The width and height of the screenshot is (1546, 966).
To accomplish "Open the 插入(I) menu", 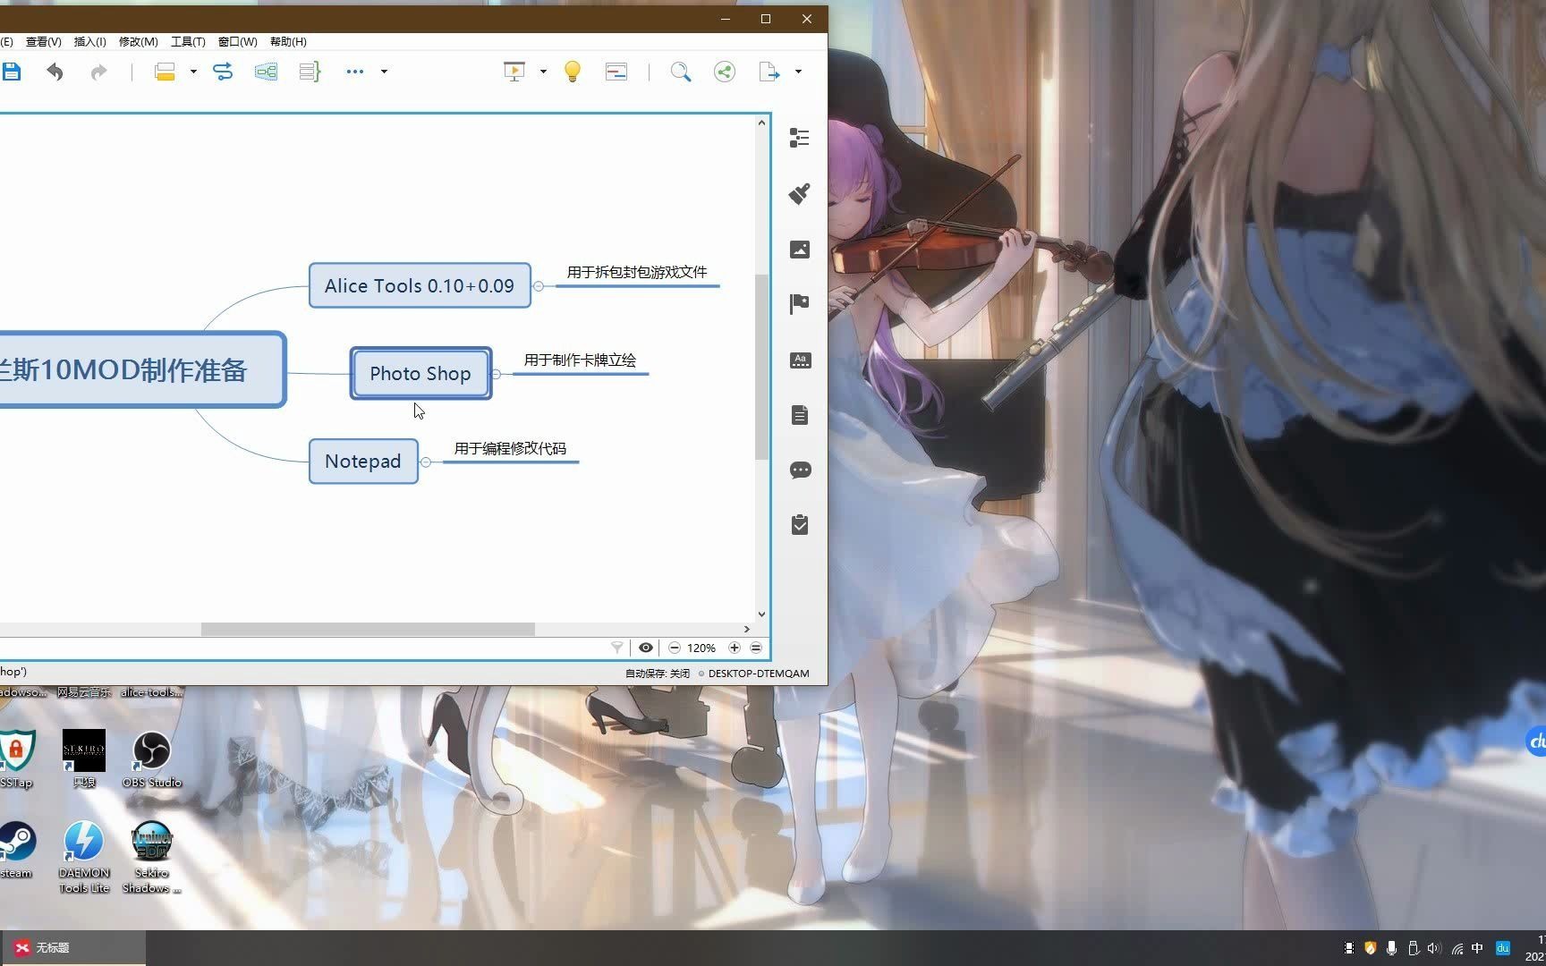I will pos(89,42).
